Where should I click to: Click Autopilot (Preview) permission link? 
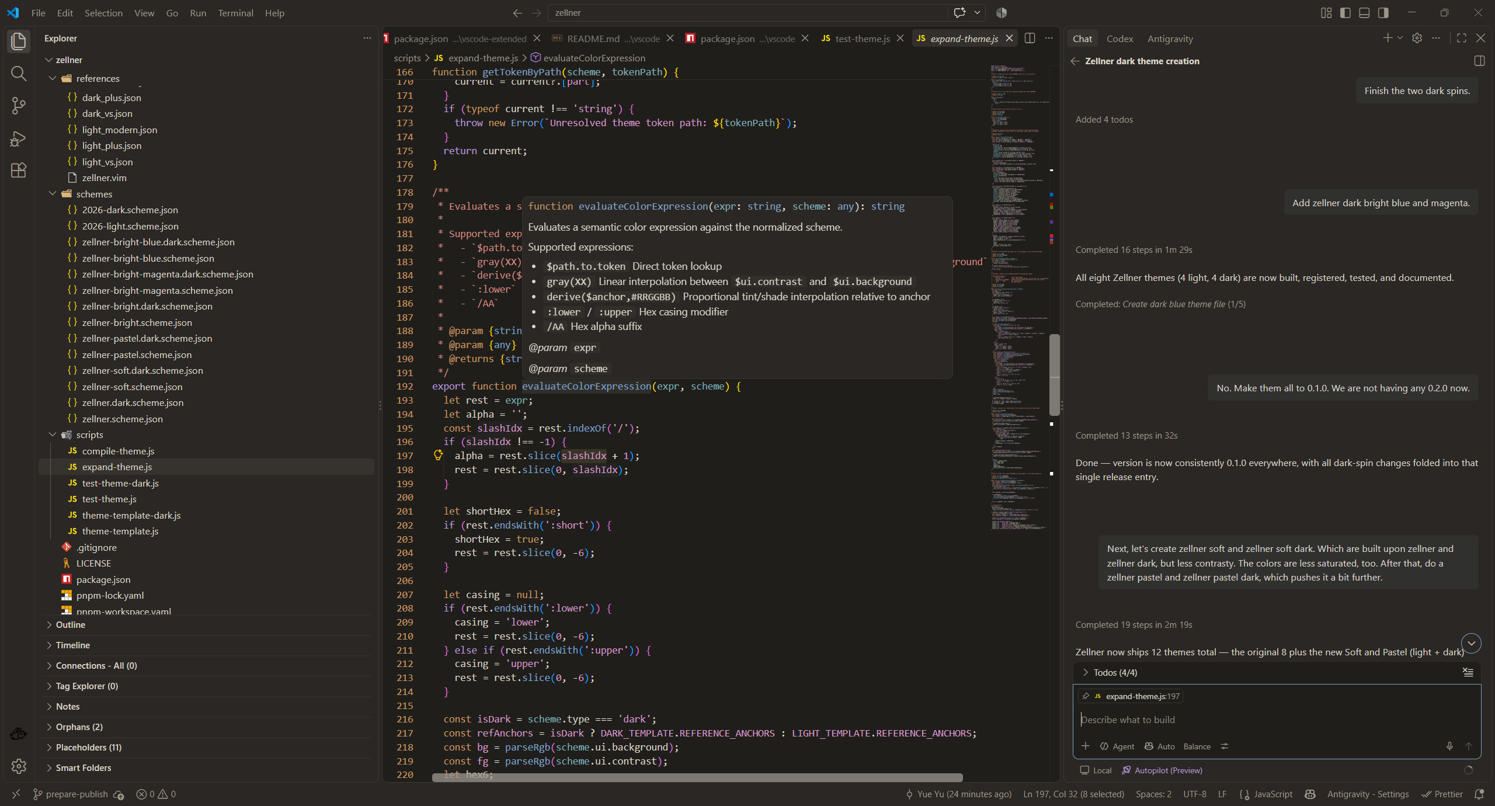1162,770
